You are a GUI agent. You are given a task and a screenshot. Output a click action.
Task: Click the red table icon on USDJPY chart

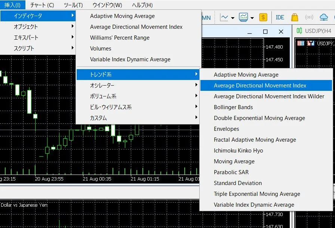301,43
